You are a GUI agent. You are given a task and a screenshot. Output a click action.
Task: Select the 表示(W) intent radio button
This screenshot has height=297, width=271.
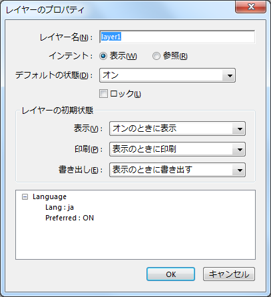tap(103, 56)
